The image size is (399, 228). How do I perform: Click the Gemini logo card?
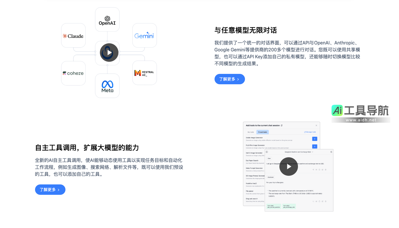click(144, 36)
